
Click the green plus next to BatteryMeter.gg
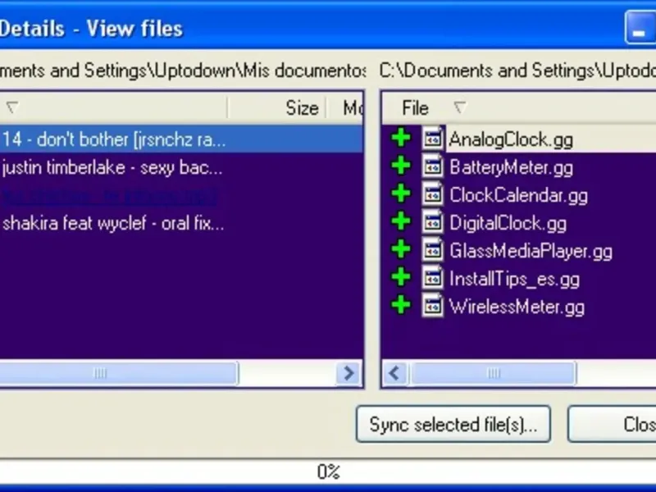(401, 166)
